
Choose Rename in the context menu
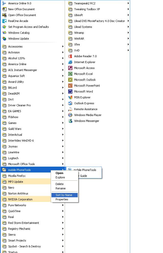pos(64,188)
